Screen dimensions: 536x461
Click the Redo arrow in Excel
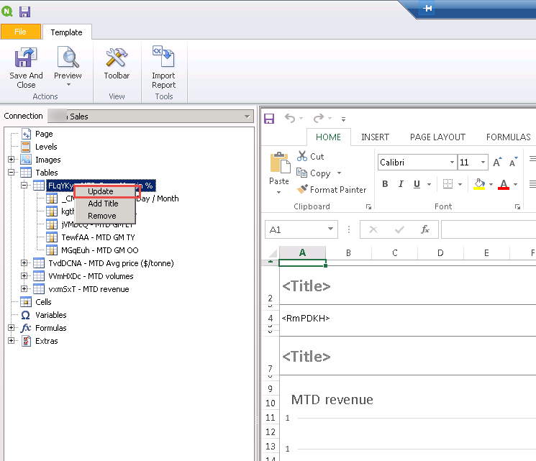point(319,118)
